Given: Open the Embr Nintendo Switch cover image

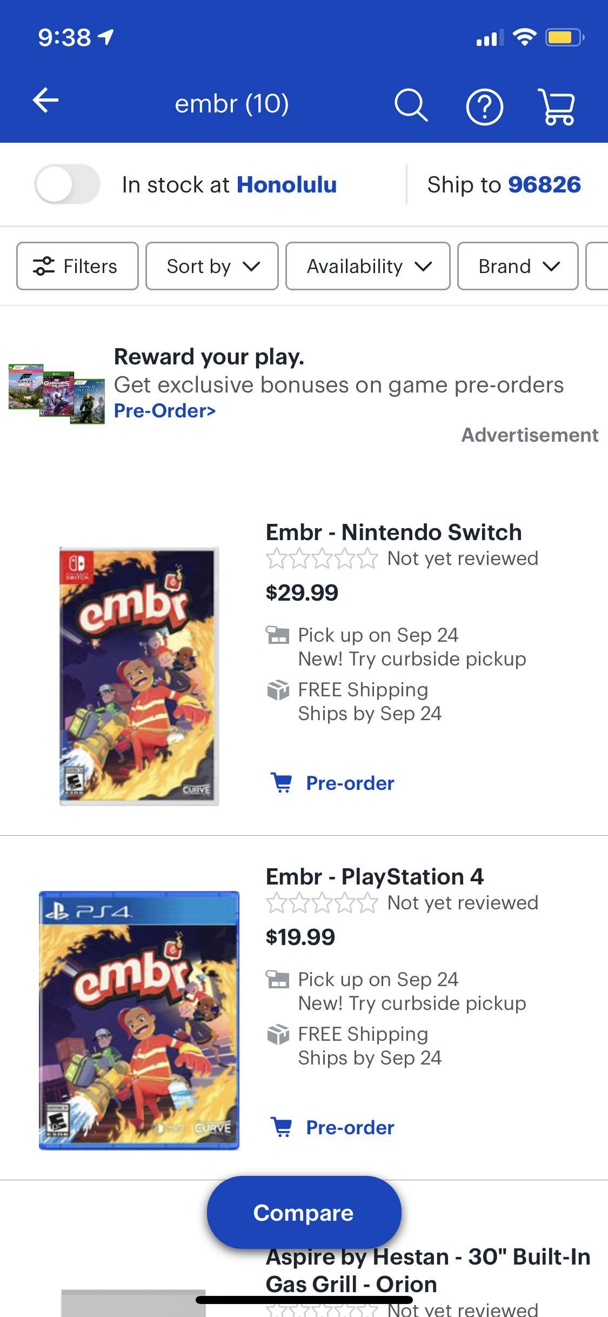Looking at the screenshot, I should click(139, 676).
